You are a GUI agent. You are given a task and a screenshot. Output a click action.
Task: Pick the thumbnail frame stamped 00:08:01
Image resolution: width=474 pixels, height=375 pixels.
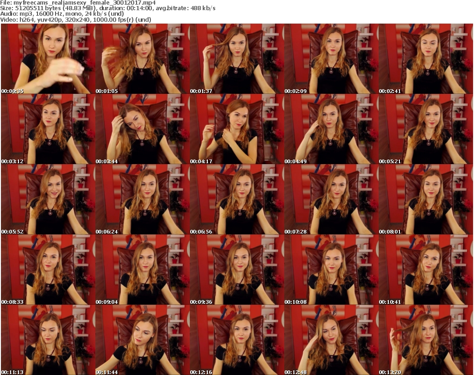pos(426,199)
